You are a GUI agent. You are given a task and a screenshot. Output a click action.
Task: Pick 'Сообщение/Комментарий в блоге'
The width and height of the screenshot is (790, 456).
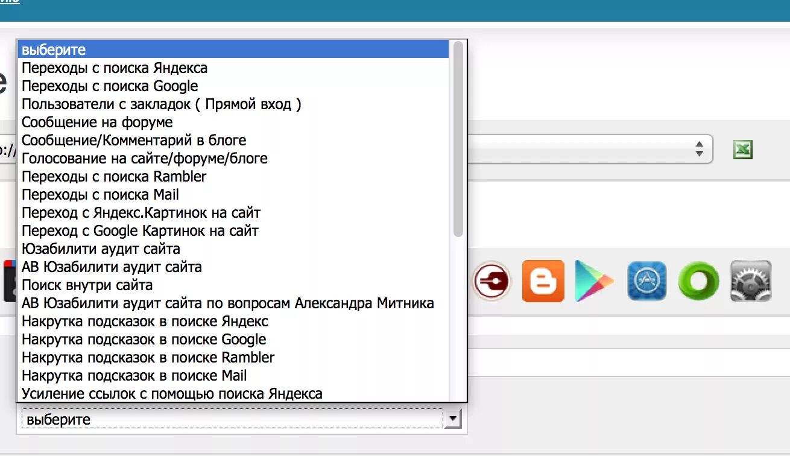[x=233, y=140]
